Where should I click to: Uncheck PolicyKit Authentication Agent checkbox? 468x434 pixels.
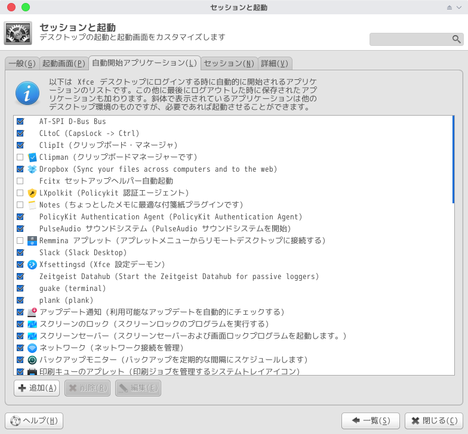click(x=20, y=217)
